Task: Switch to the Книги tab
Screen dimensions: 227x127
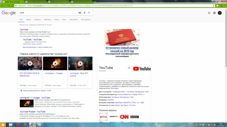Action: (56, 19)
